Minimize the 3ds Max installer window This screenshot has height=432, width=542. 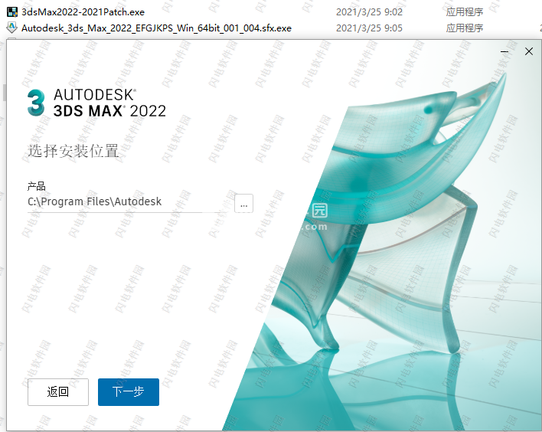click(x=504, y=51)
